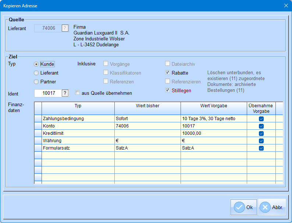292x223 pixels.
Task: Select the Lieferant type radio button
Action: click(36, 73)
